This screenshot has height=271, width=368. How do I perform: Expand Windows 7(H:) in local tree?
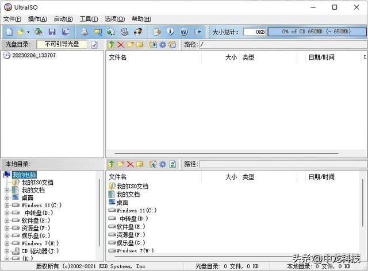pyautogui.click(x=7, y=243)
